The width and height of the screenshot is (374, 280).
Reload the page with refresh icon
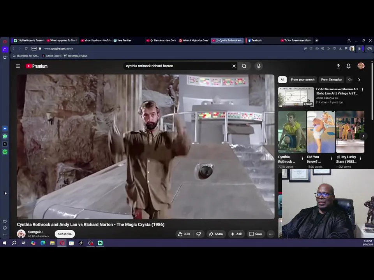(26, 49)
